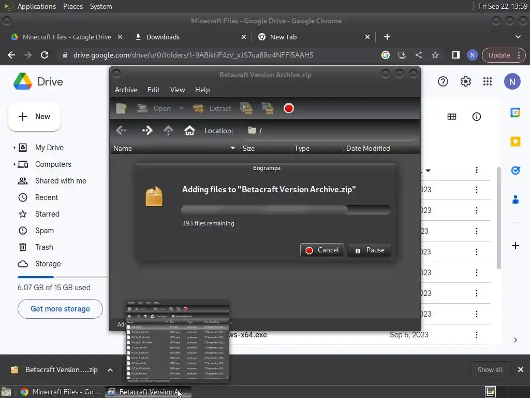530x398 pixels.
Task: Go to archive home location
Action: [x=189, y=130]
